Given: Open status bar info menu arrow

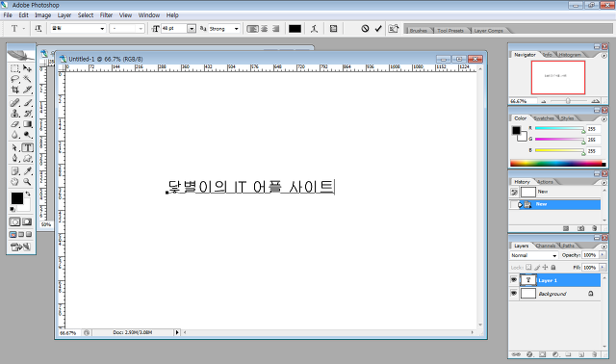Looking at the screenshot, I should [177, 332].
